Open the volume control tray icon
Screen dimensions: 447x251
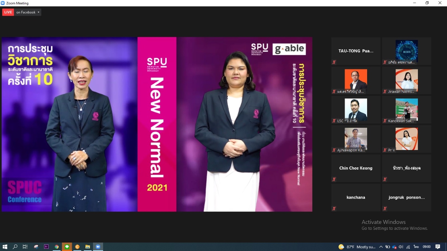(401, 247)
